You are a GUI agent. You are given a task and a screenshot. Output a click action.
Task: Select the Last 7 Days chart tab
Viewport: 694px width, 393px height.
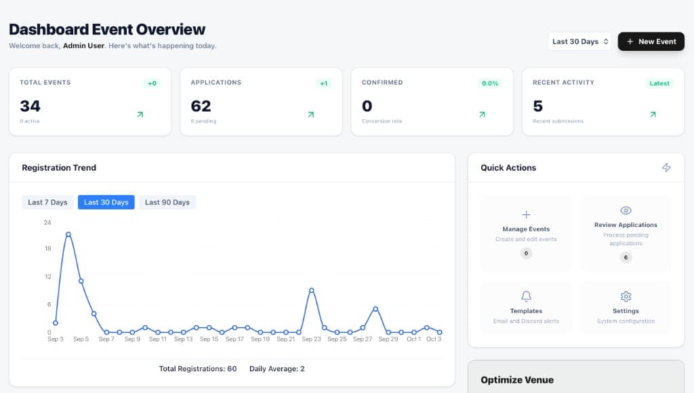pos(48,202)
